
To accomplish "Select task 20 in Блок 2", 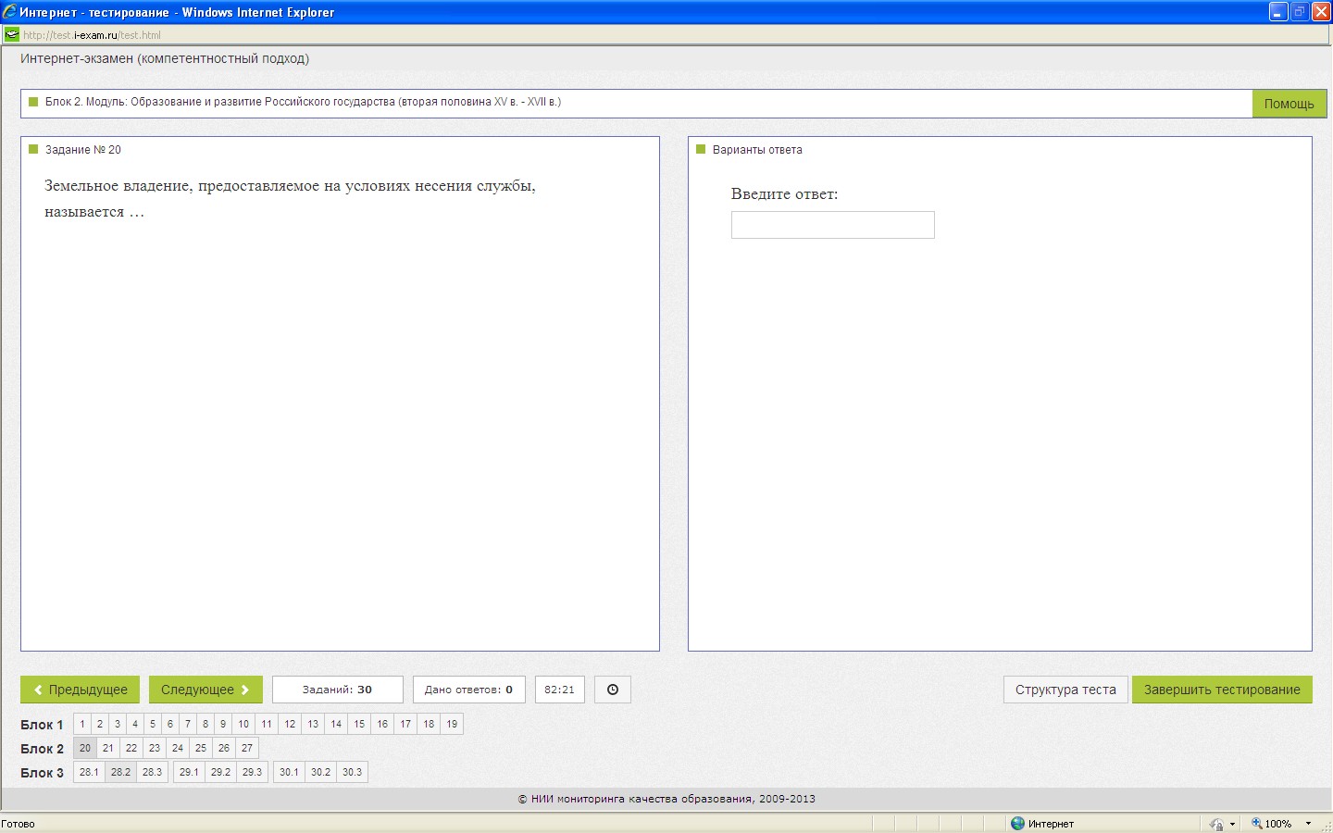I will [x=85, y=748].
